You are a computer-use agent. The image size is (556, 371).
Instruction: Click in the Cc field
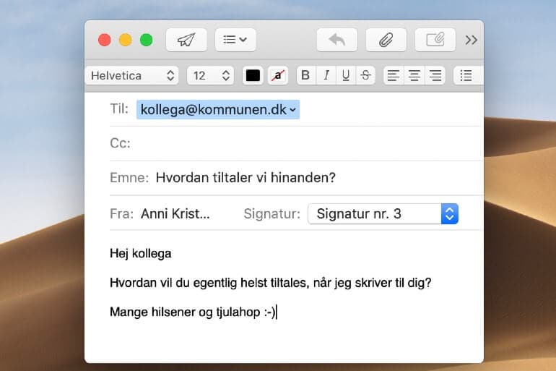(297, 143)
